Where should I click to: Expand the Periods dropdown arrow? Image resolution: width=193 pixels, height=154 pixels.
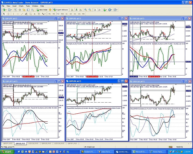click(111, 10)
